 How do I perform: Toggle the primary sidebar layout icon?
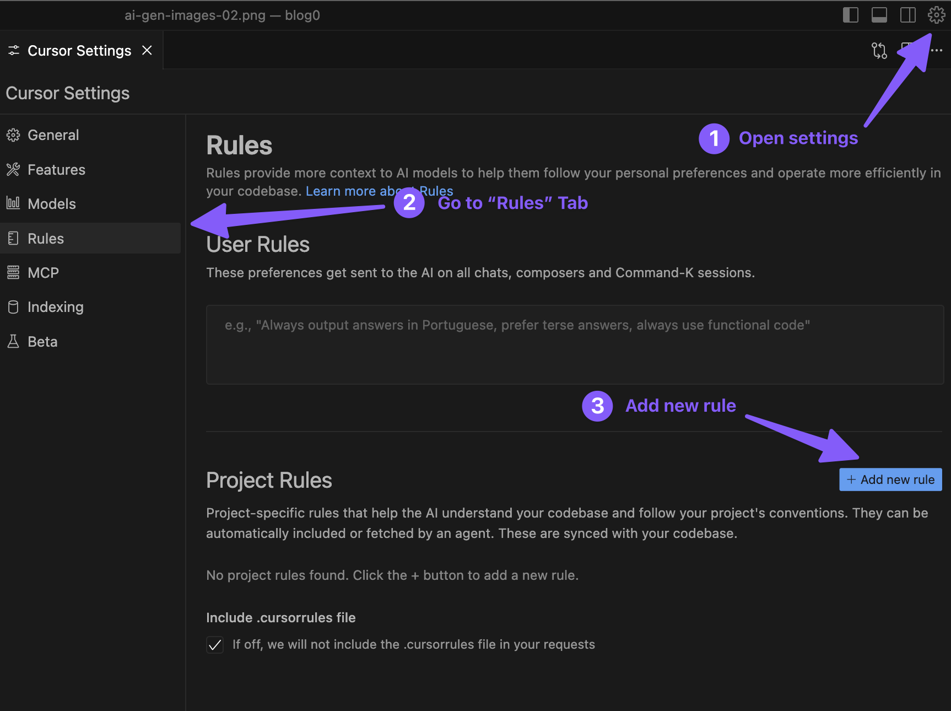pos(851,15)
